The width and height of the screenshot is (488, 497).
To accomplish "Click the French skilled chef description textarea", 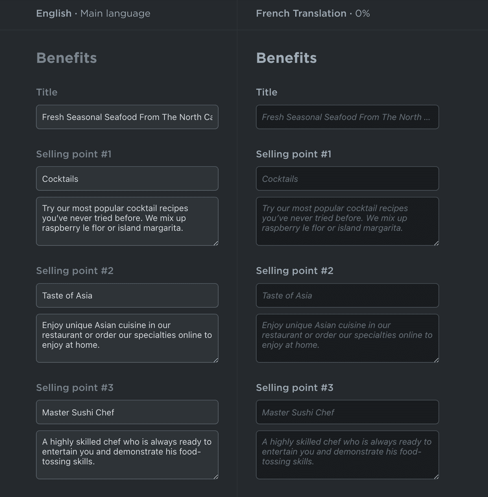I will point(347,455).
